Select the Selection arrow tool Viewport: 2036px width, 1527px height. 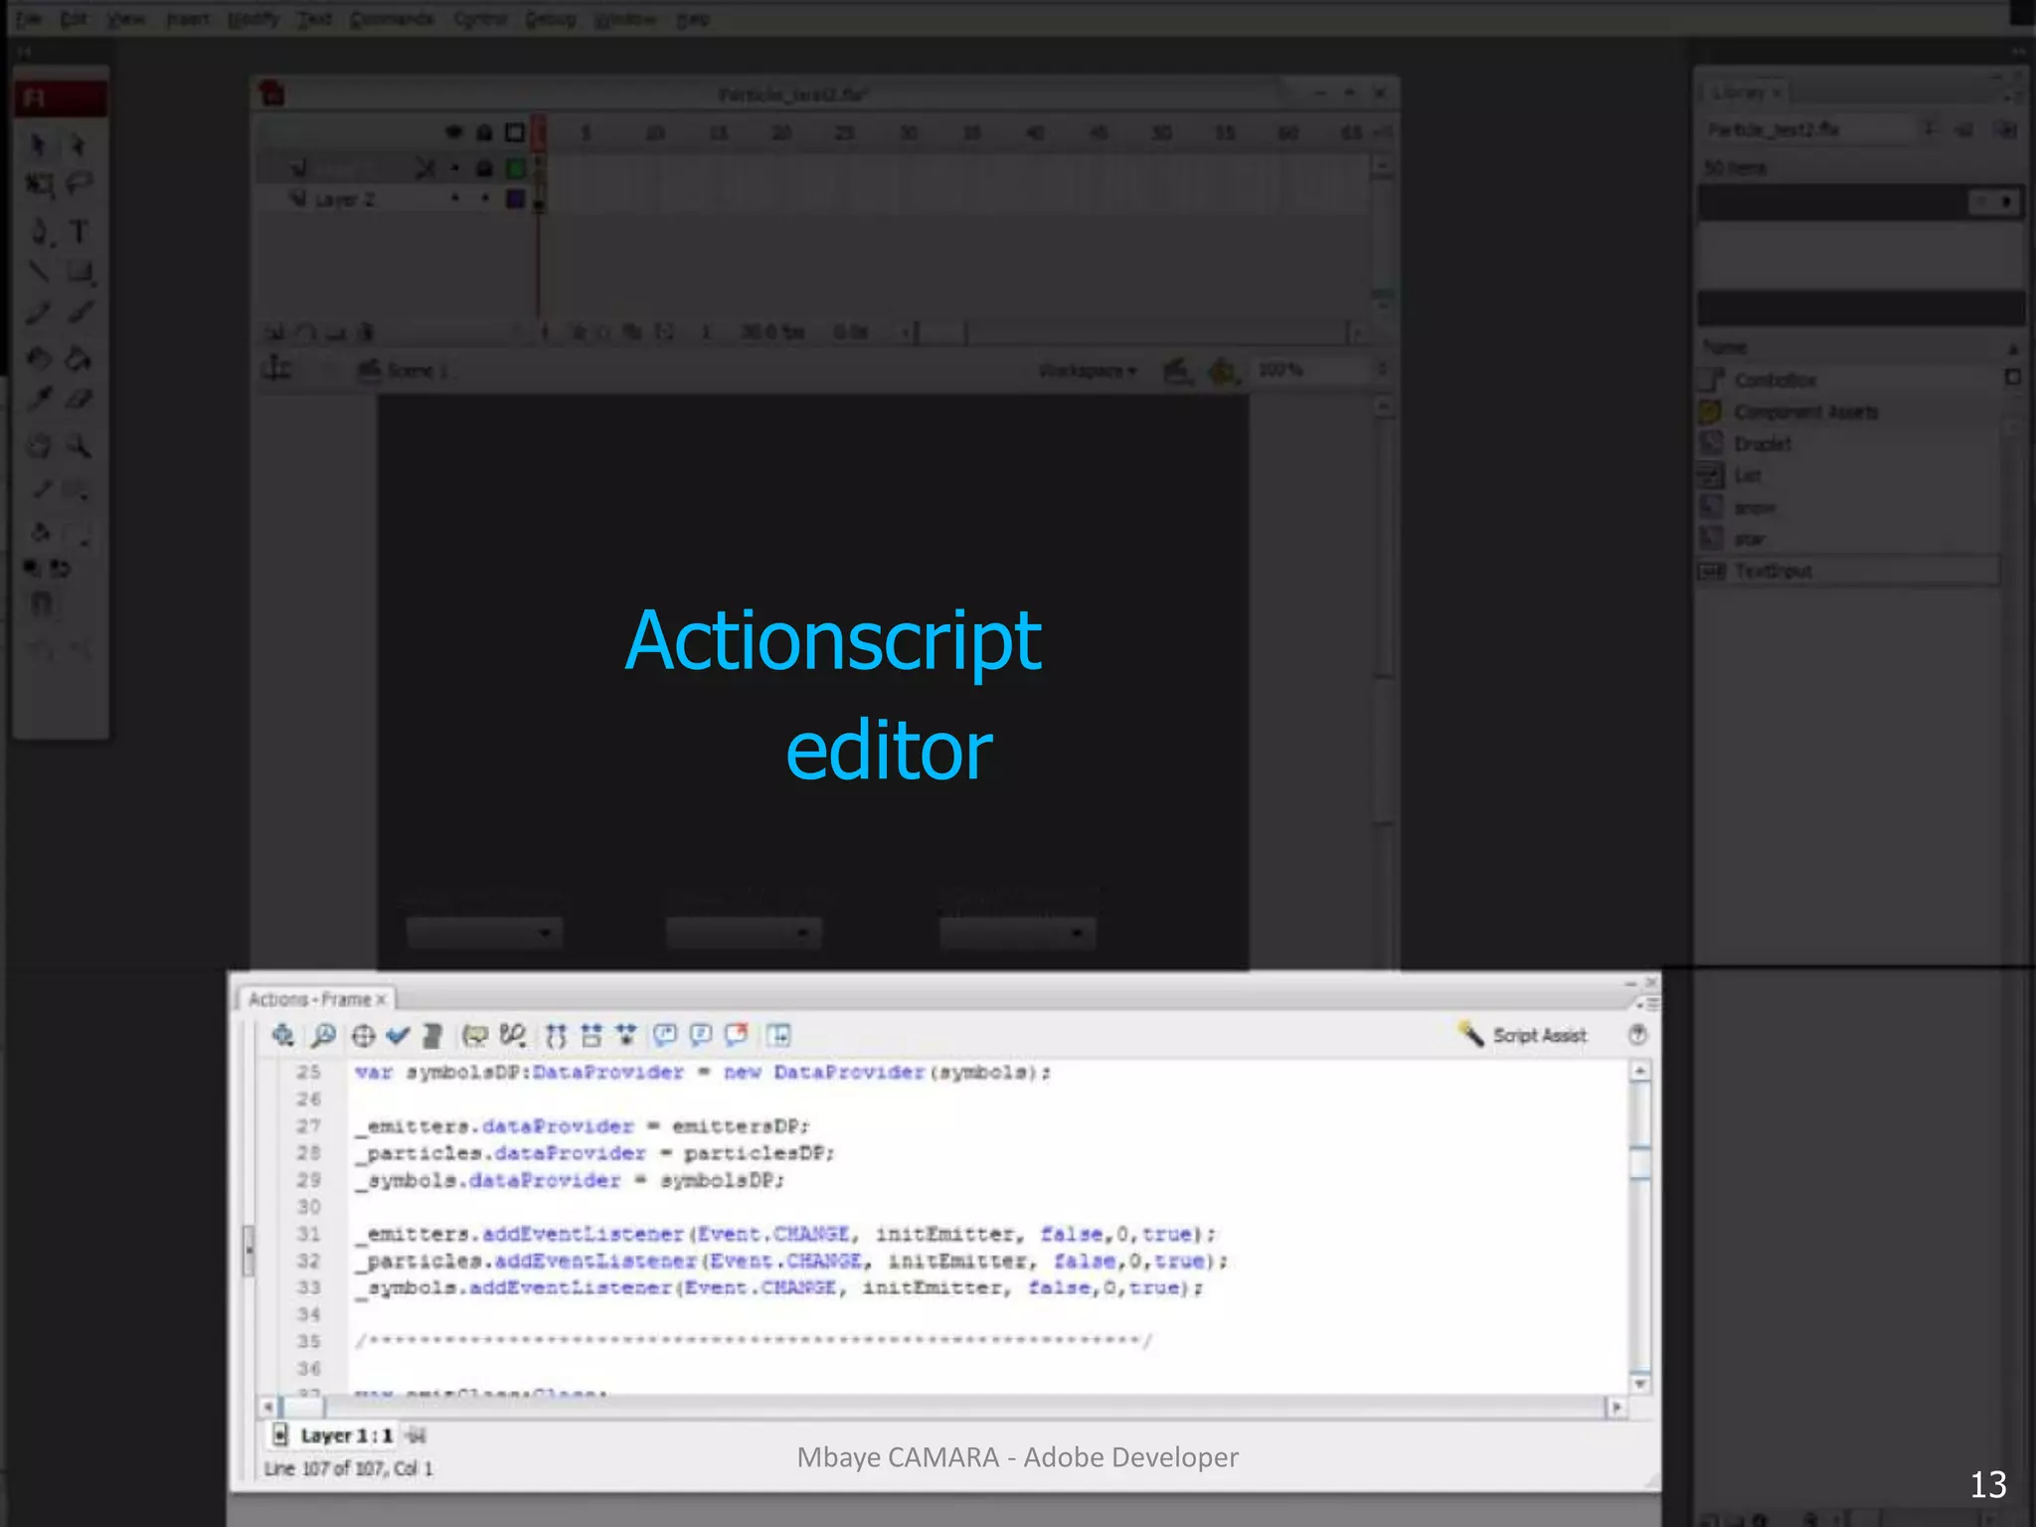[38, 146]
